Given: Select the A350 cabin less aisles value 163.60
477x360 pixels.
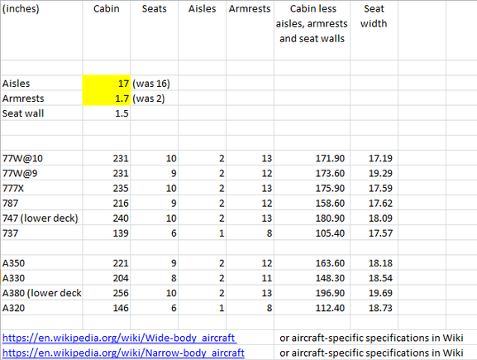Looking at the screenshot, I should 312,262.
